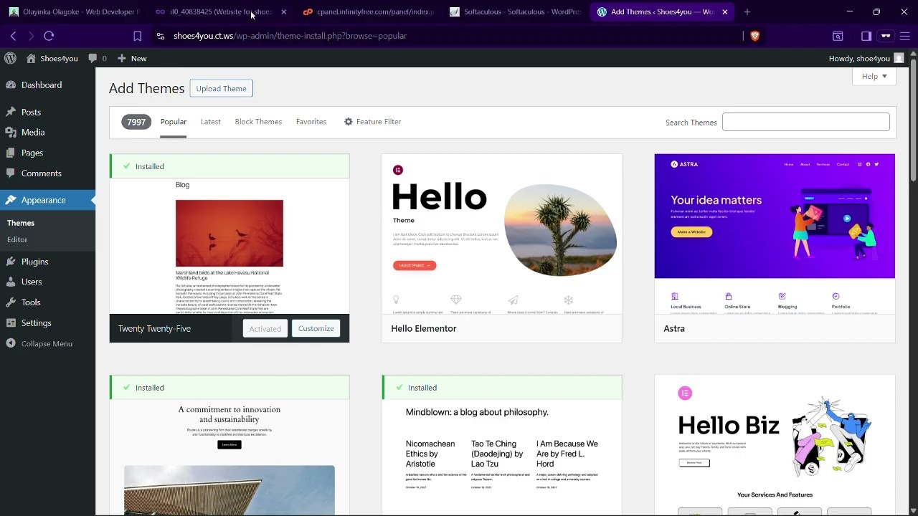Go forward with browser forward arrow
Screen dimensions: 918x516
pos(31,36)
